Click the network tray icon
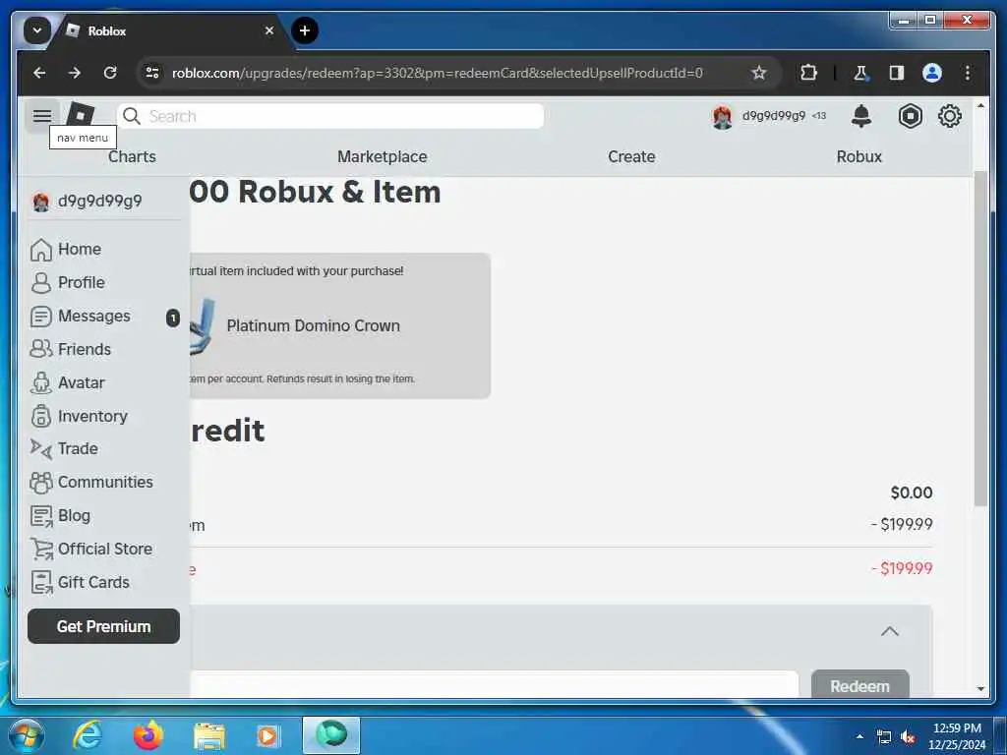This screenshot has height=755, width=1007. click(884, 737)
